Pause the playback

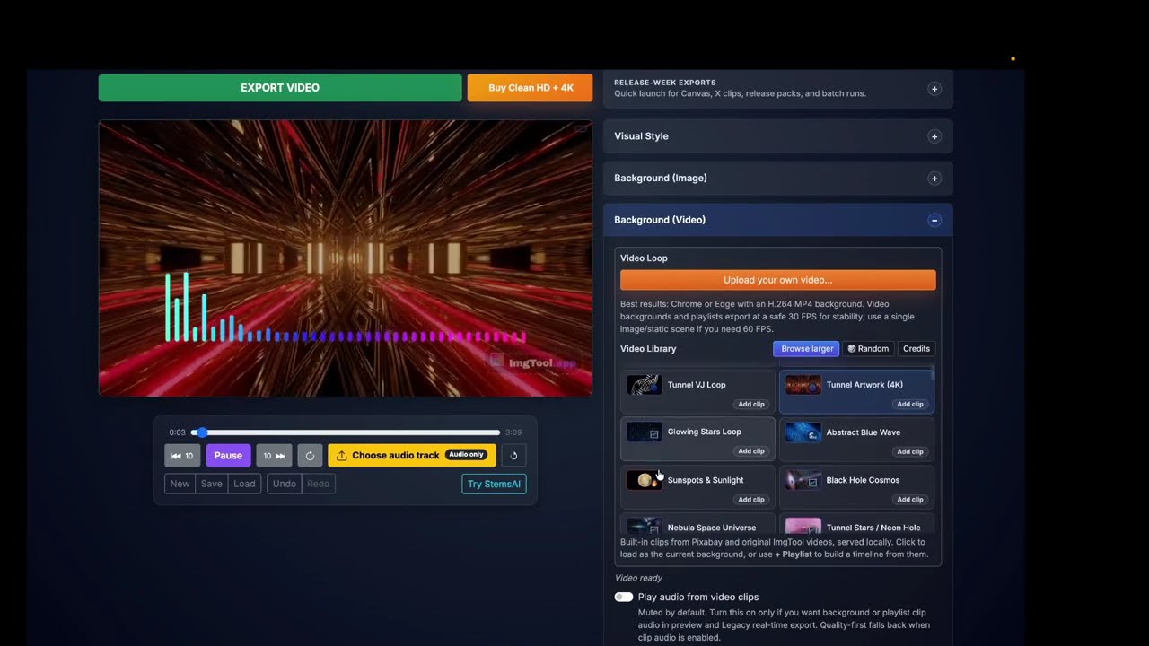click(x=228, y=456)
